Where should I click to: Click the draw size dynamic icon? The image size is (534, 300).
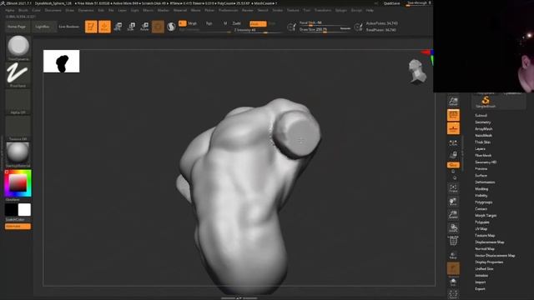(x=358, y=27)
